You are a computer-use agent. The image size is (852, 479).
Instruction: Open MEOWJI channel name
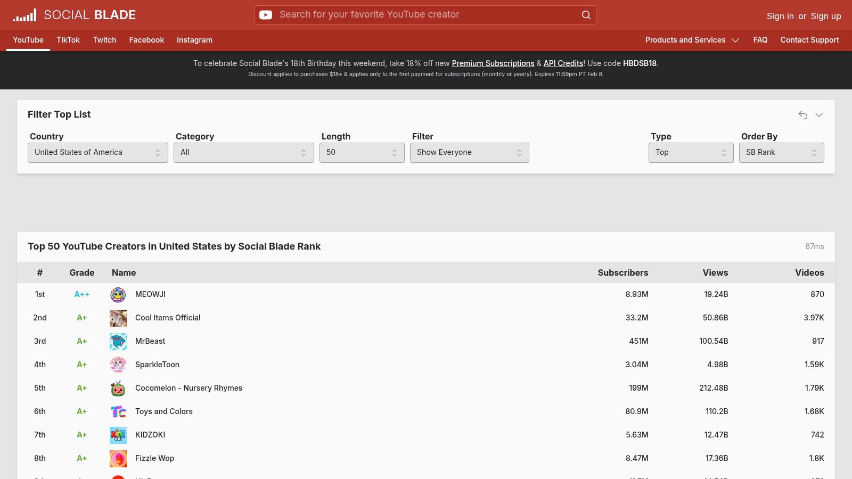point(150,294)
